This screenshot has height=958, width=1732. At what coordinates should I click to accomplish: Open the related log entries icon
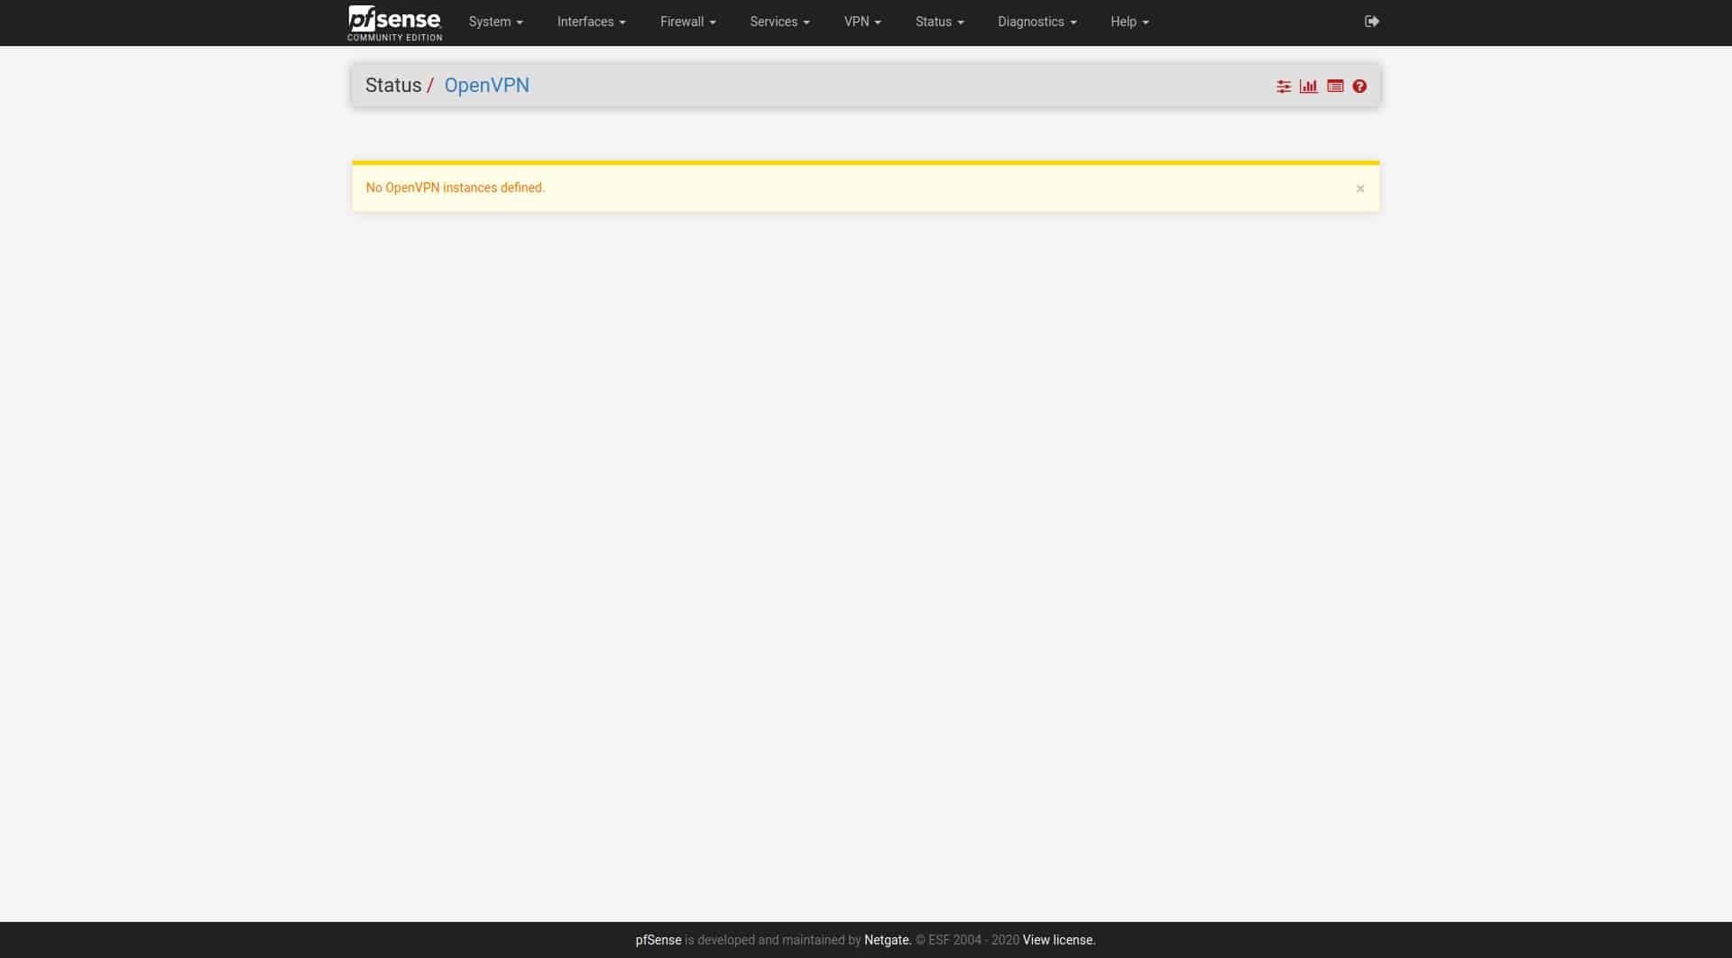pos(1335,87)
